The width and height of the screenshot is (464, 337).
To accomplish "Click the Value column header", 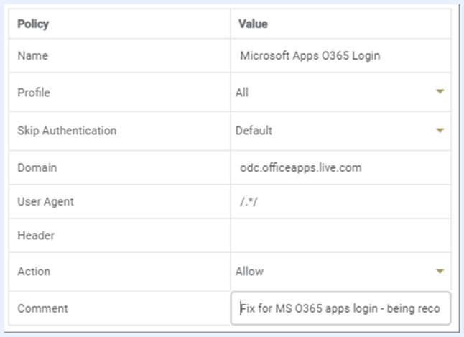I will [x=253, y=24].
